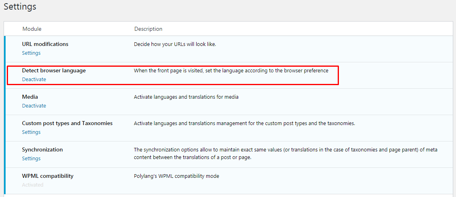Click the Description column header
This screenshot has height=197, width=456.
148,29
